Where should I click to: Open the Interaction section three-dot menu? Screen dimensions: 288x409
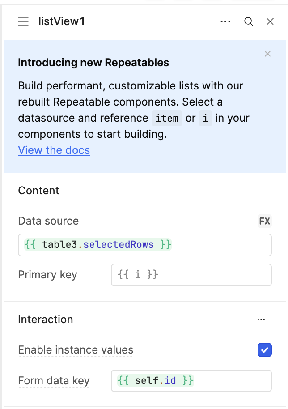tap(261, 320)
